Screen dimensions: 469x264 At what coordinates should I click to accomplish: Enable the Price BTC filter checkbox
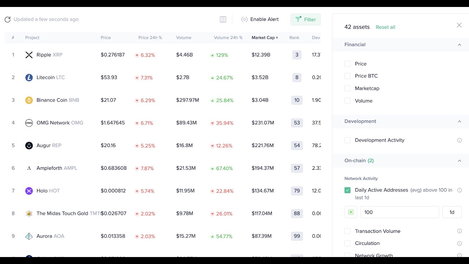[x=347, y=76]
